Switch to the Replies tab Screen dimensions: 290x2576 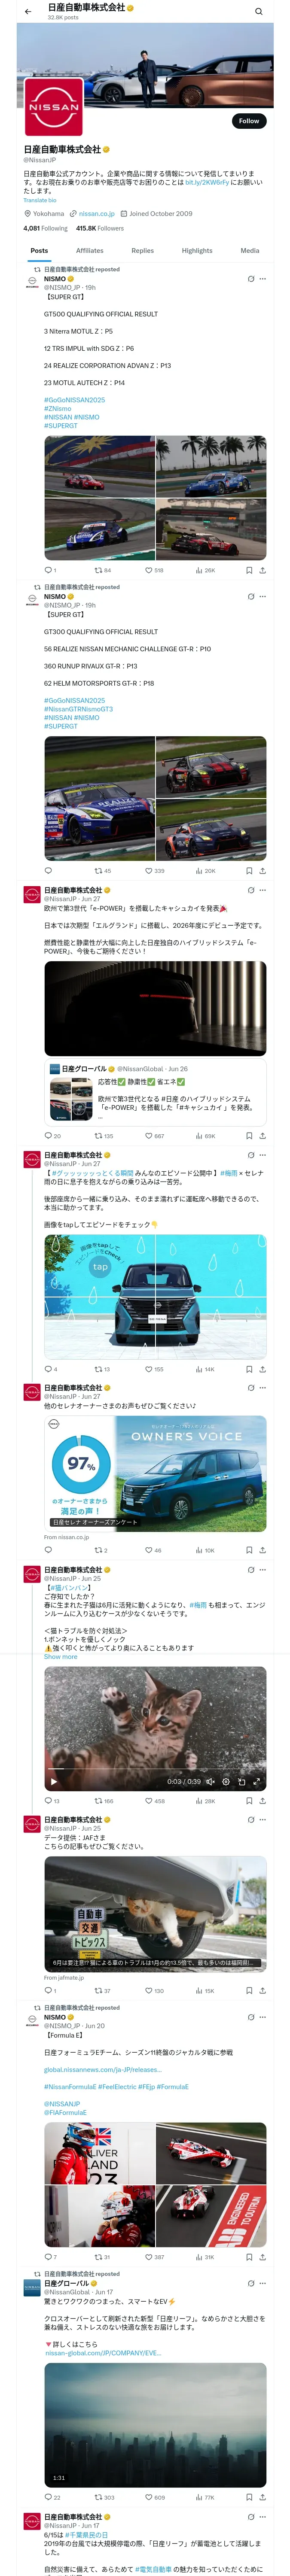tap(142, 251)
